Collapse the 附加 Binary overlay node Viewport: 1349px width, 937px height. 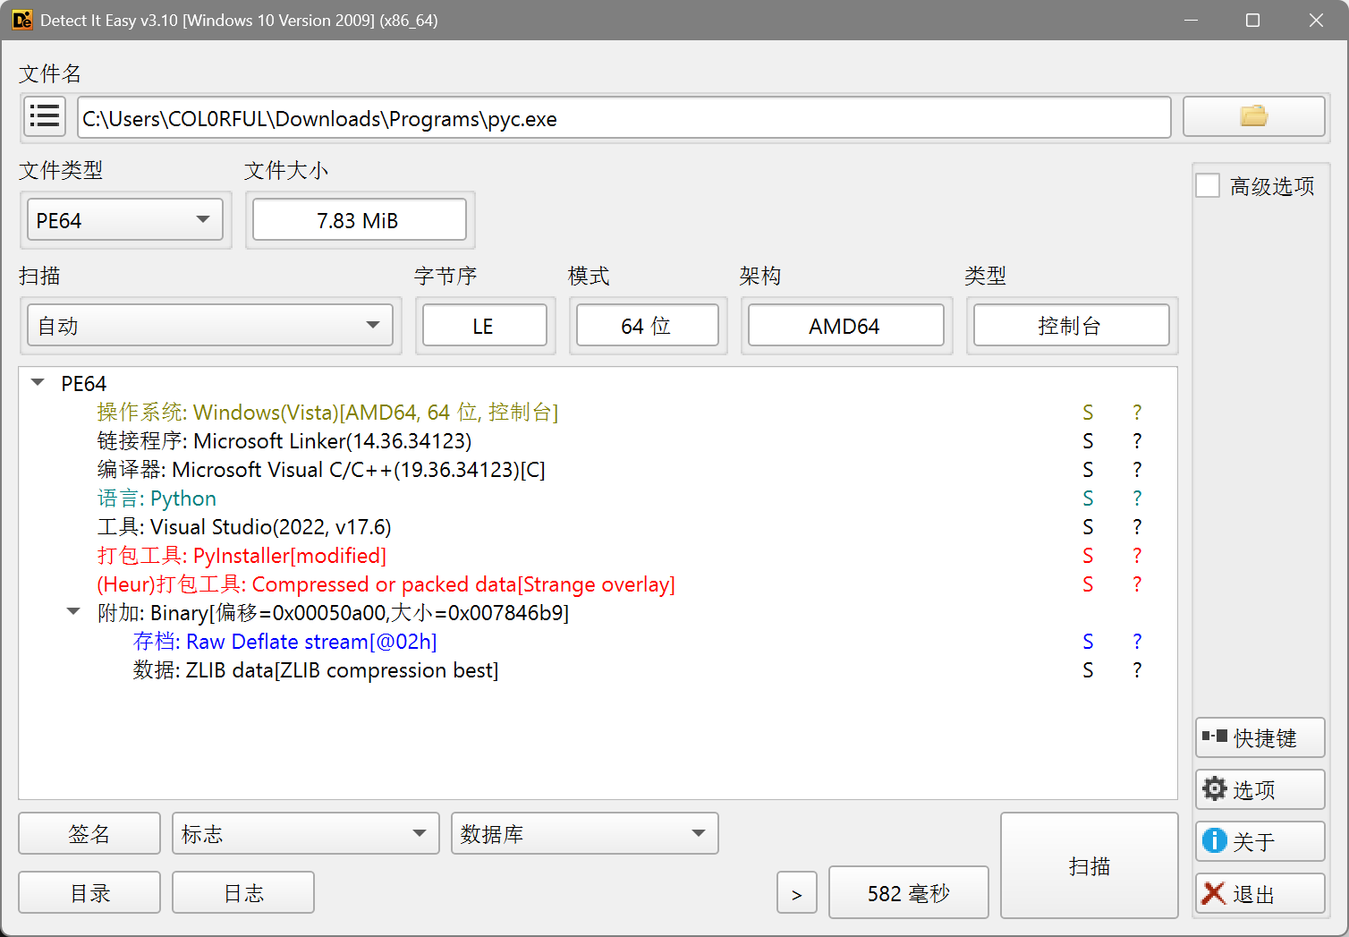coord(73,612)
